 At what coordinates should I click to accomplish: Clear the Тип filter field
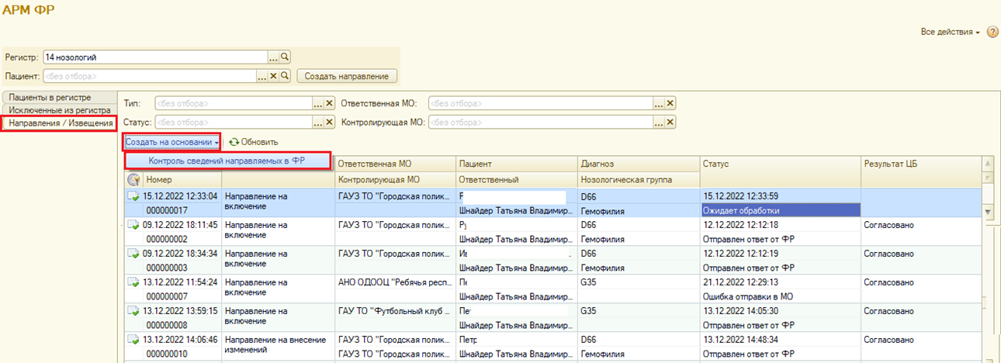click(x=329, y=103)
